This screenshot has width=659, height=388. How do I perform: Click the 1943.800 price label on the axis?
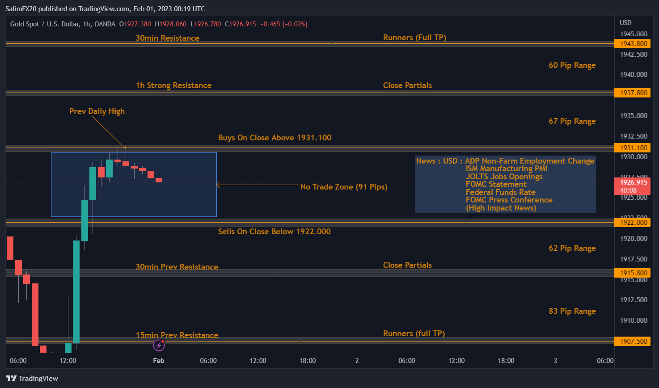[x=632, y=43]
